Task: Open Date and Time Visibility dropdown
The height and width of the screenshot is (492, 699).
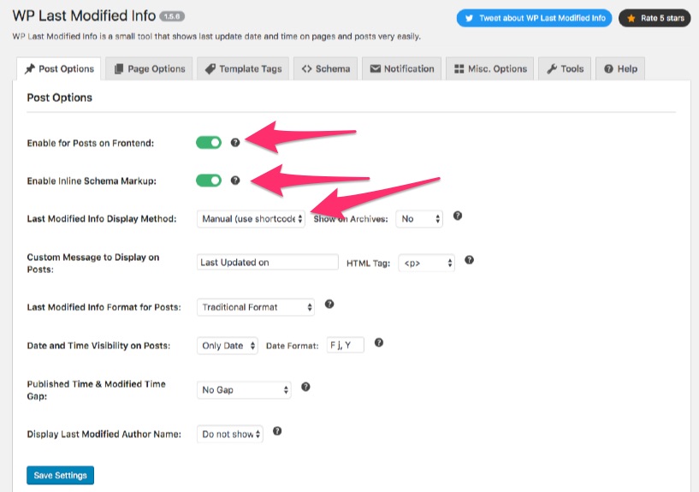Action: [x=228, y=346]
